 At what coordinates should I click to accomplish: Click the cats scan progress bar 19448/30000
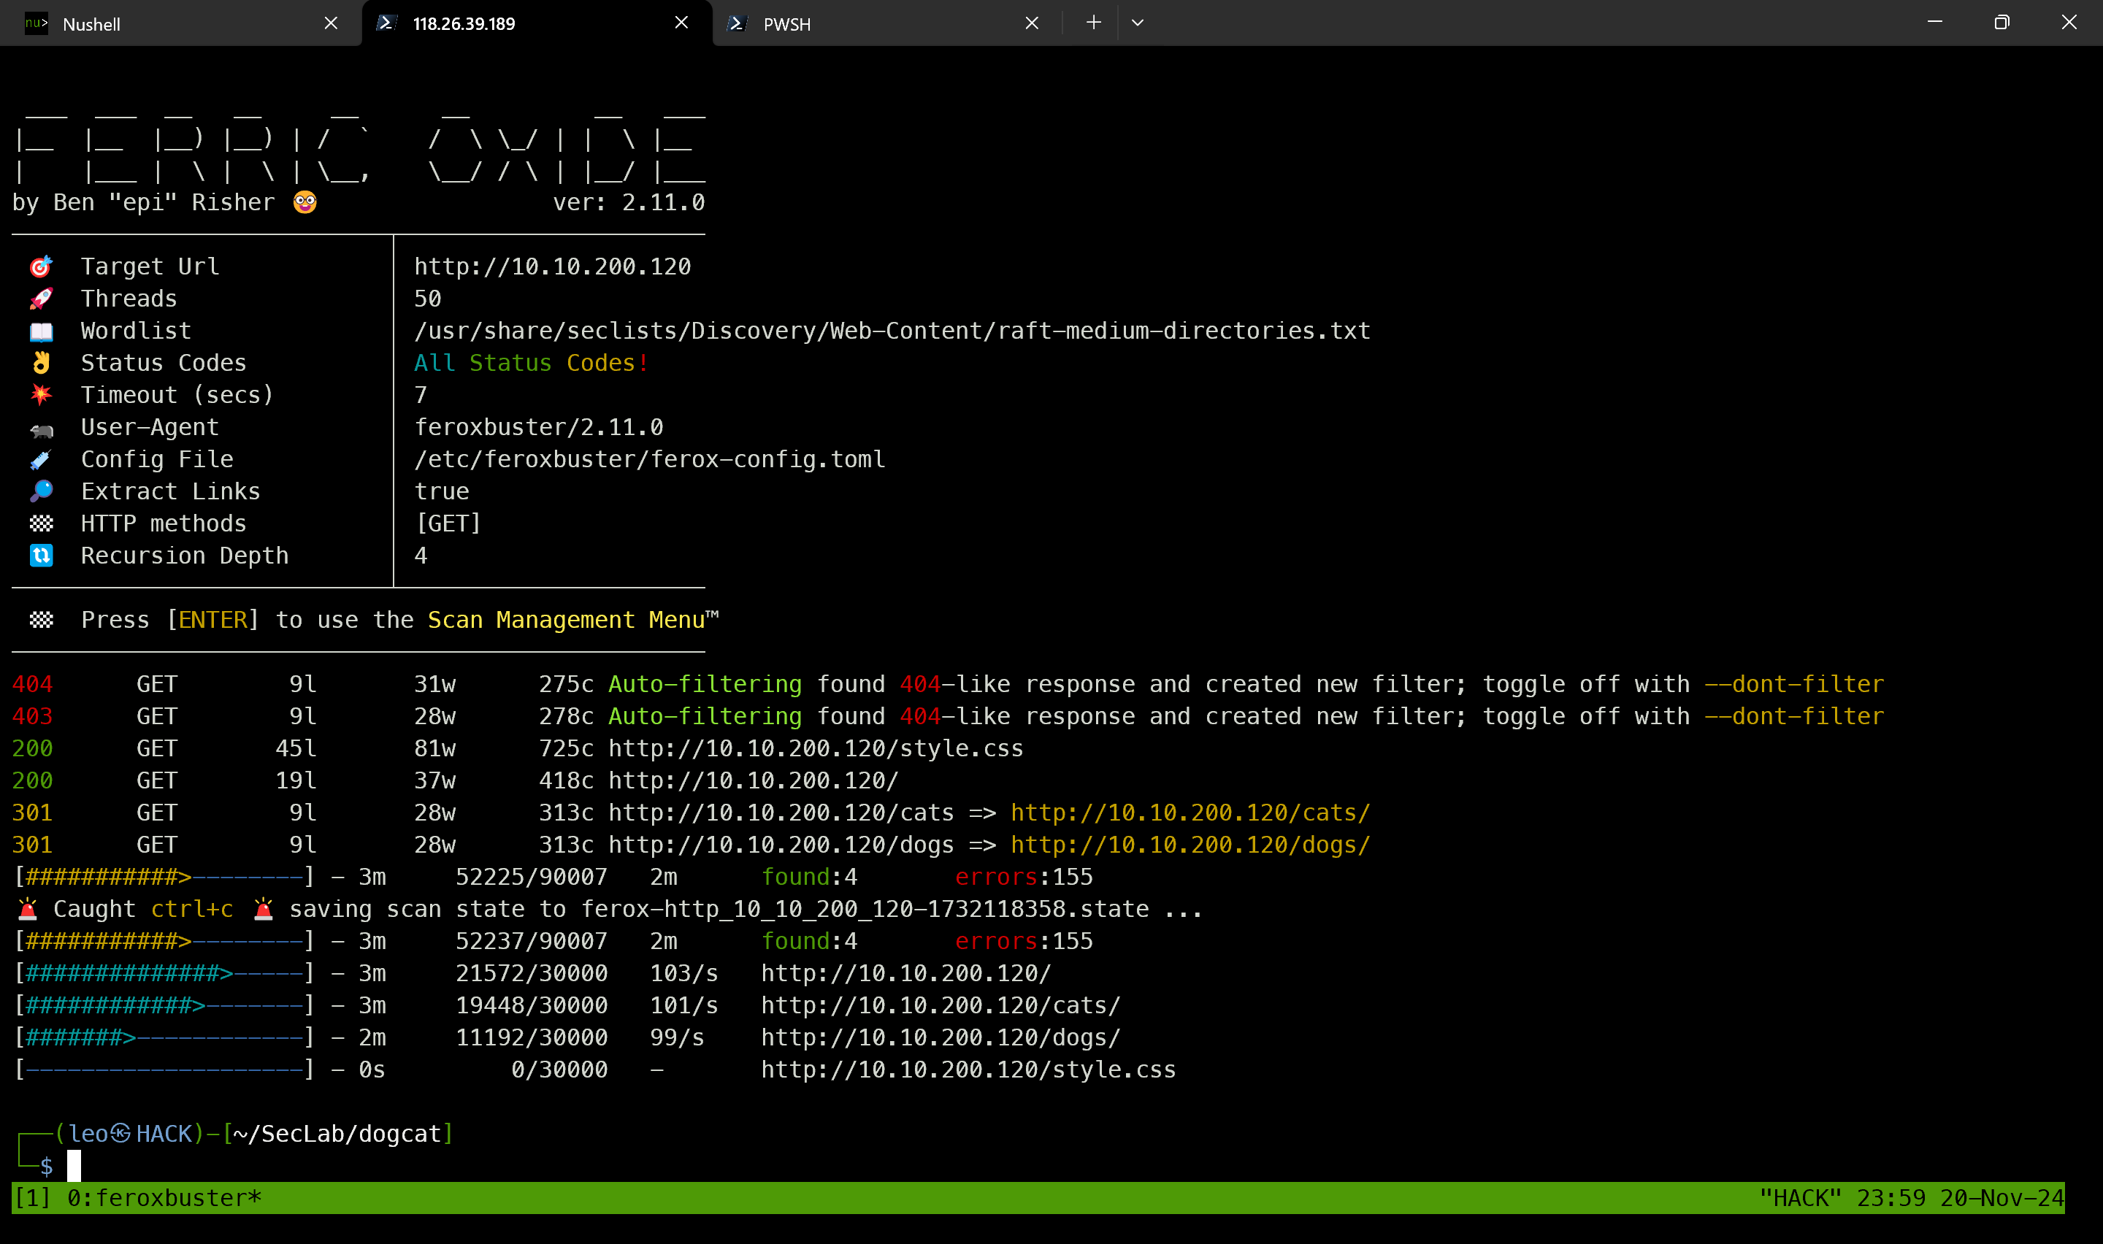click(x=164, y=1006)
